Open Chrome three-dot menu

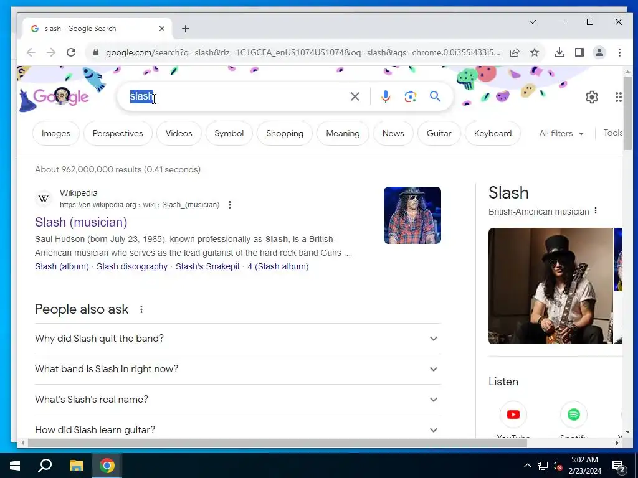[619, 52]
